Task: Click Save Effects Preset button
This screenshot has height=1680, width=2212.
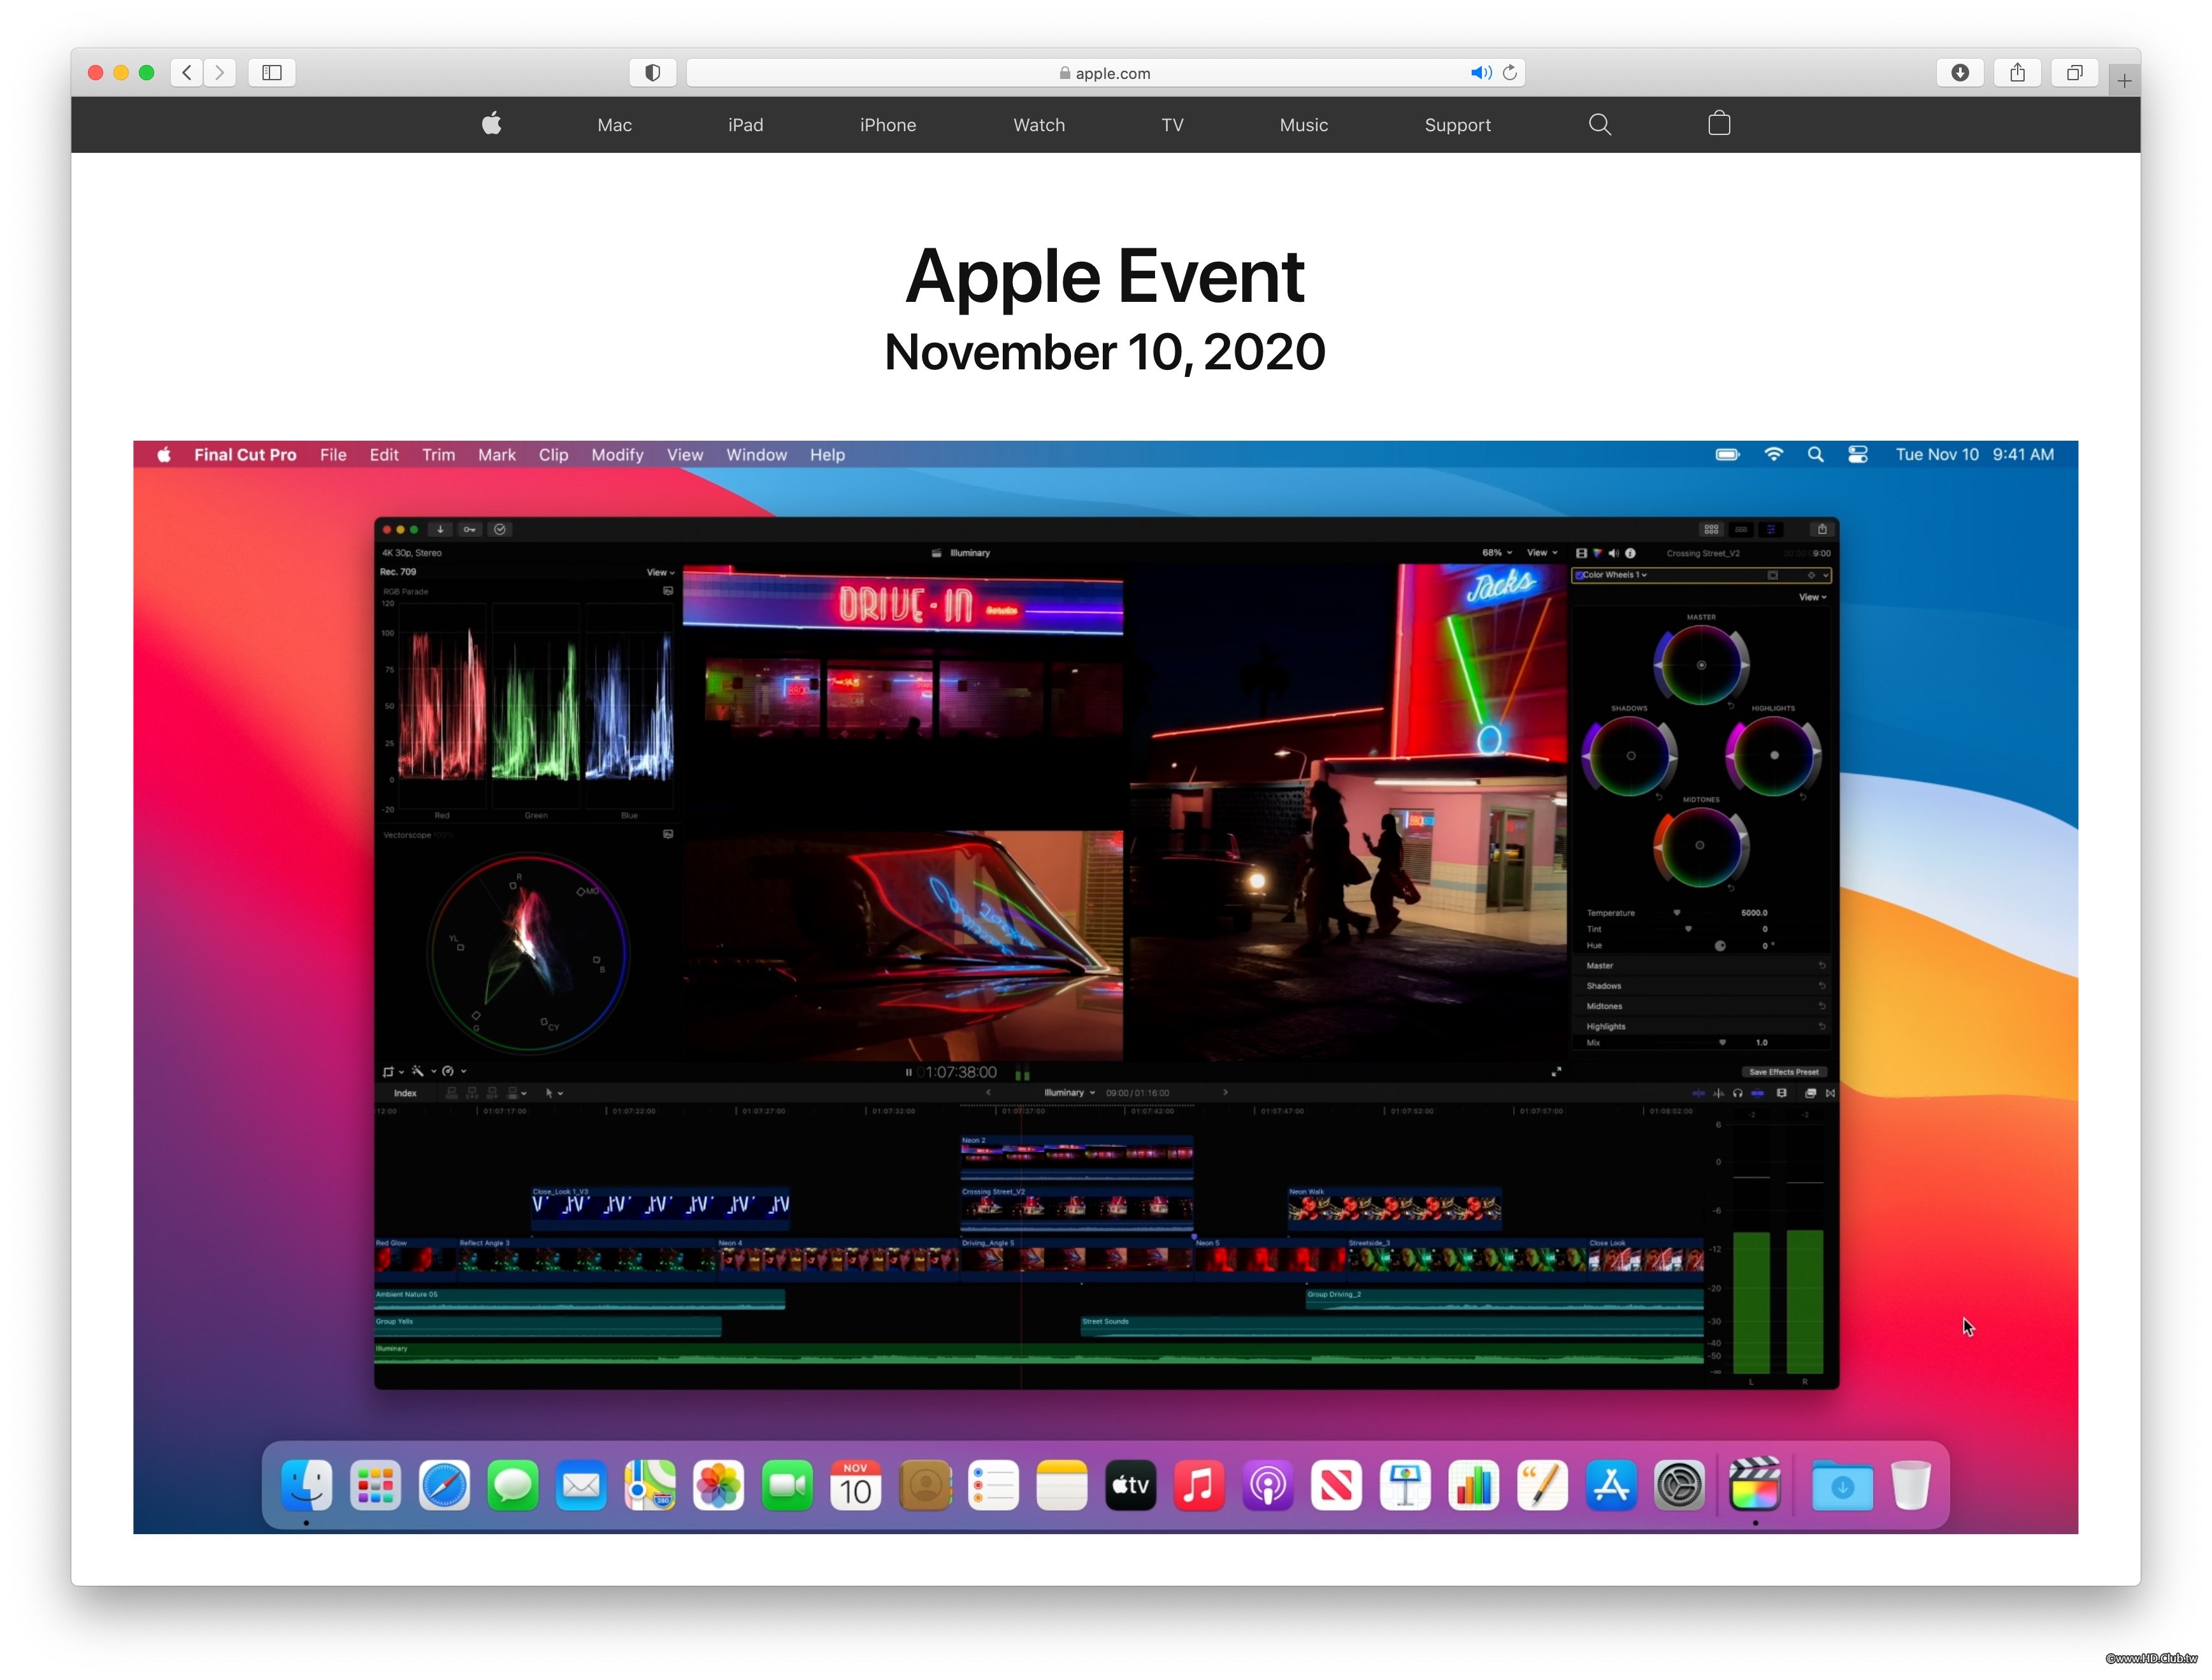Action: [x=1784, y=1072]
